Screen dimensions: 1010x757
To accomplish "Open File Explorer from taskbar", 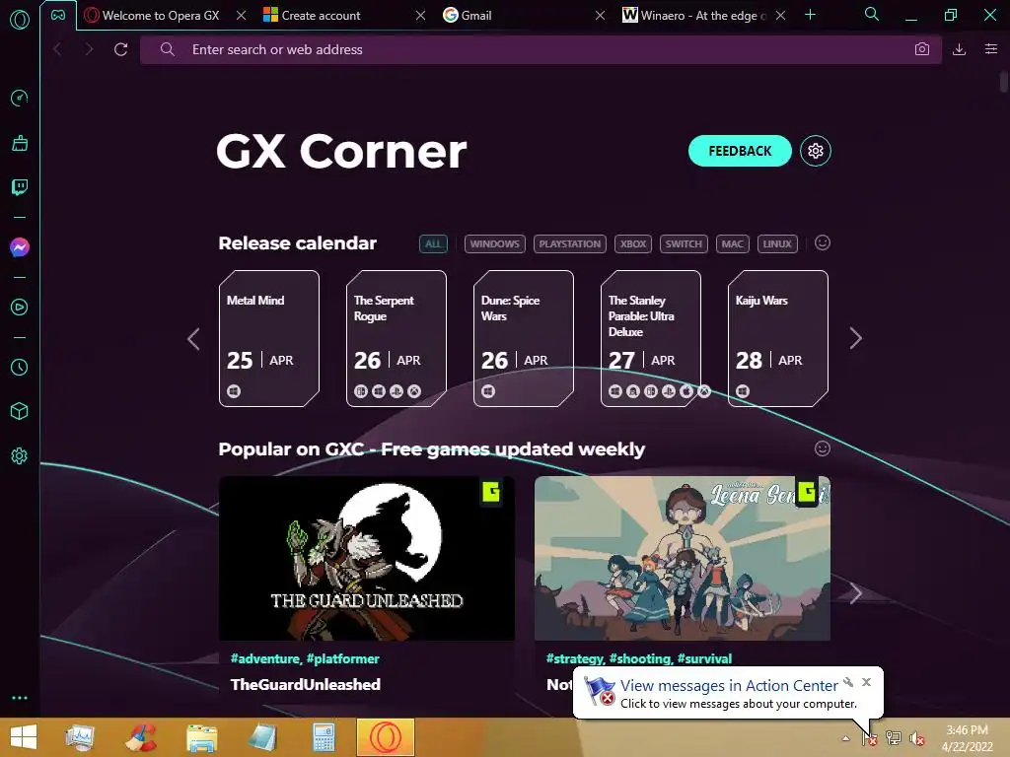I will click(x=201, y=737).
